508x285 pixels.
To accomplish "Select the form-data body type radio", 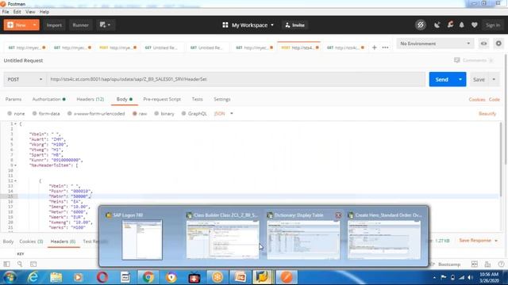I will (34, 113).
